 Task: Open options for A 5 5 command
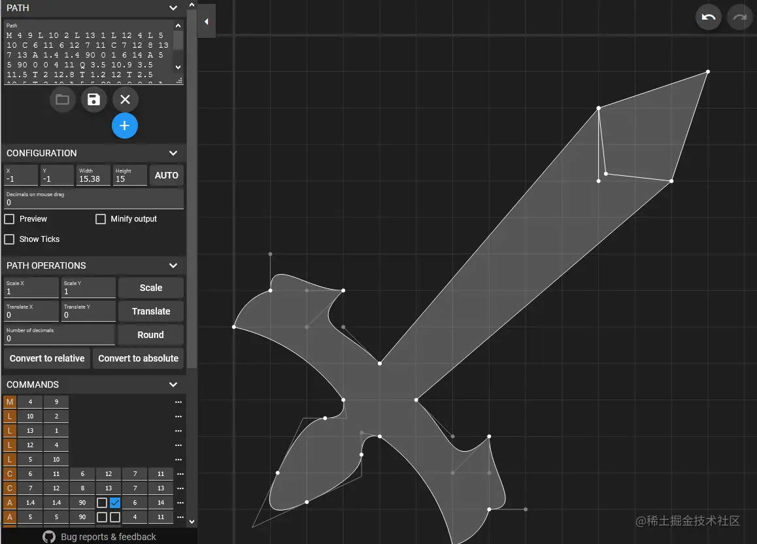(180, 517)
